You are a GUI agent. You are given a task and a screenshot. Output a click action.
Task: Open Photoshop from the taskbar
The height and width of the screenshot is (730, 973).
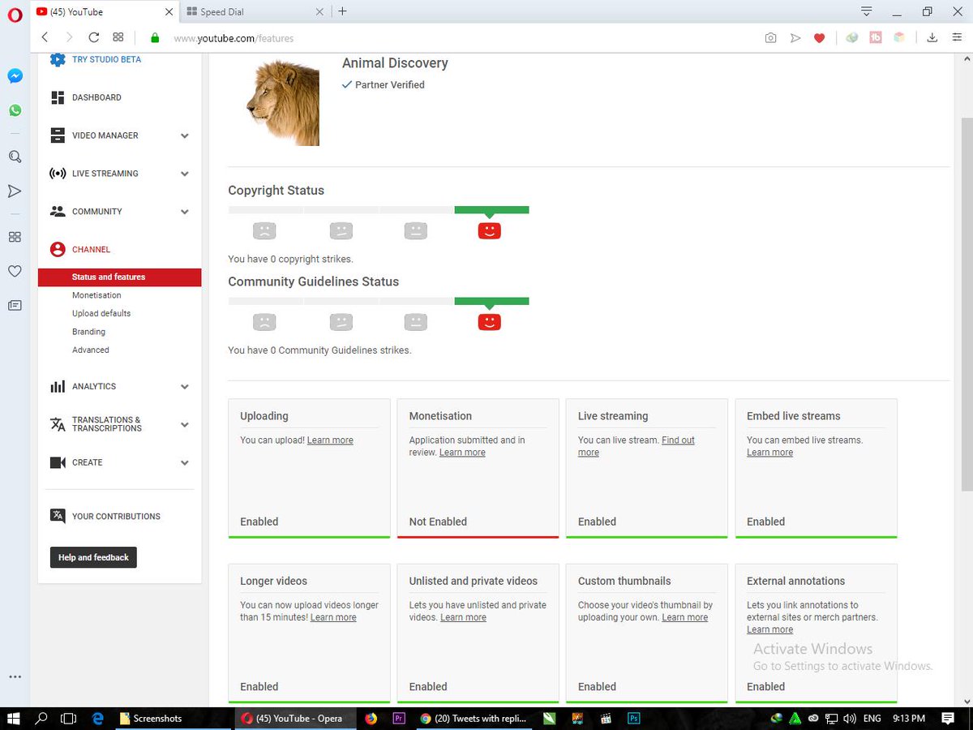(634, 718)
